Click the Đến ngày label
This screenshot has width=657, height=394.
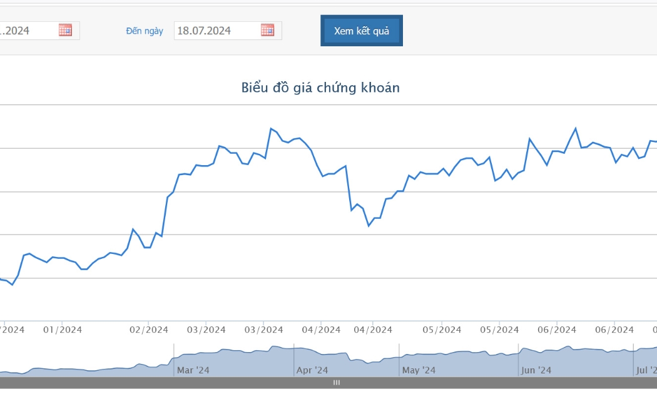(x=145, y=31)
